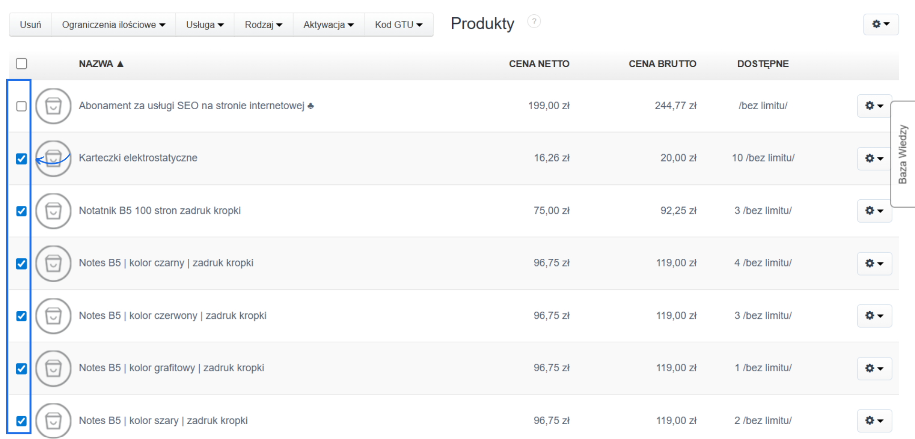915x439 pixels.
Task: Open the gear menu for Notes B5 kolor grafitowy
Action: coord(874,368)
